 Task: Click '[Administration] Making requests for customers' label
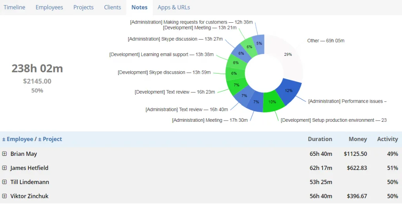pyautogui.click(x=191, y=22)
